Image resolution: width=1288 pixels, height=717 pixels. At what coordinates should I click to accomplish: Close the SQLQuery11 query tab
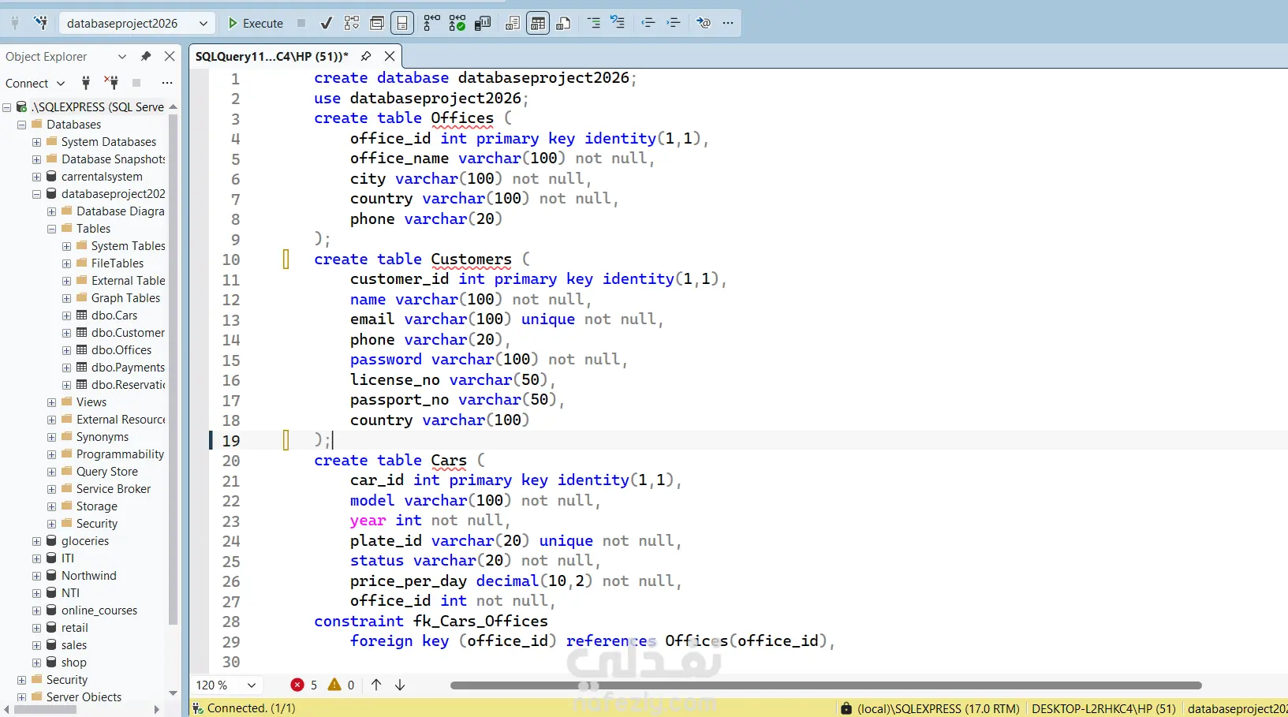(x=390, y=56)
